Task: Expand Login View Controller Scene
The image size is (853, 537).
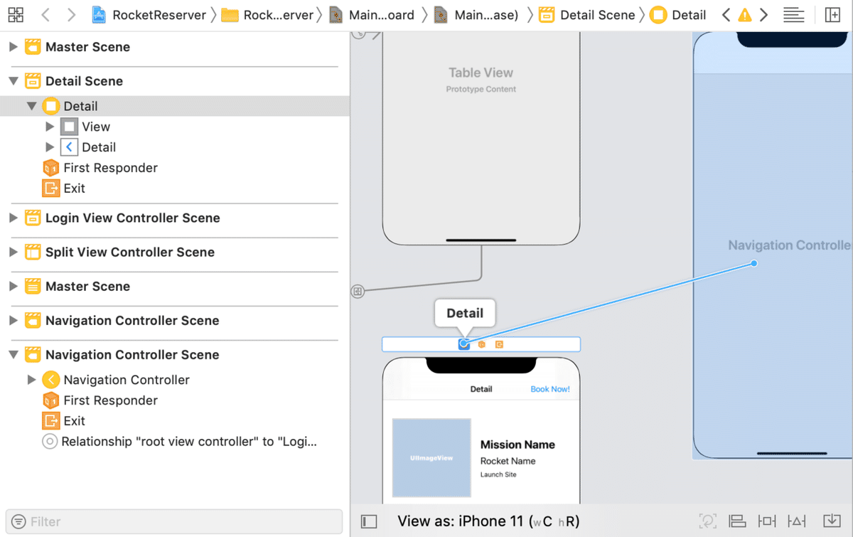Action: (x=13, y=218)
